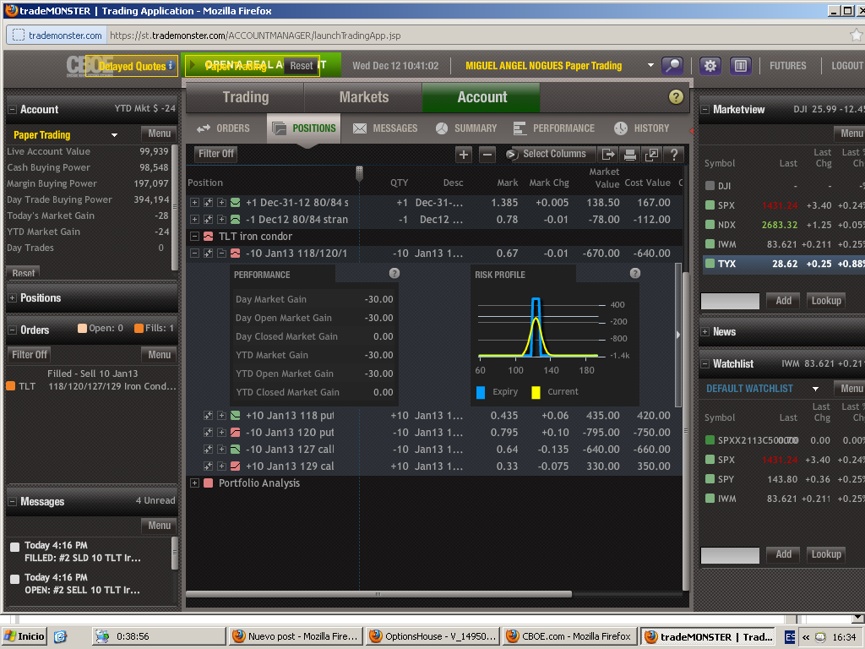
Task: Open settings via the gear icon
Action: click(x=710, y=66)
